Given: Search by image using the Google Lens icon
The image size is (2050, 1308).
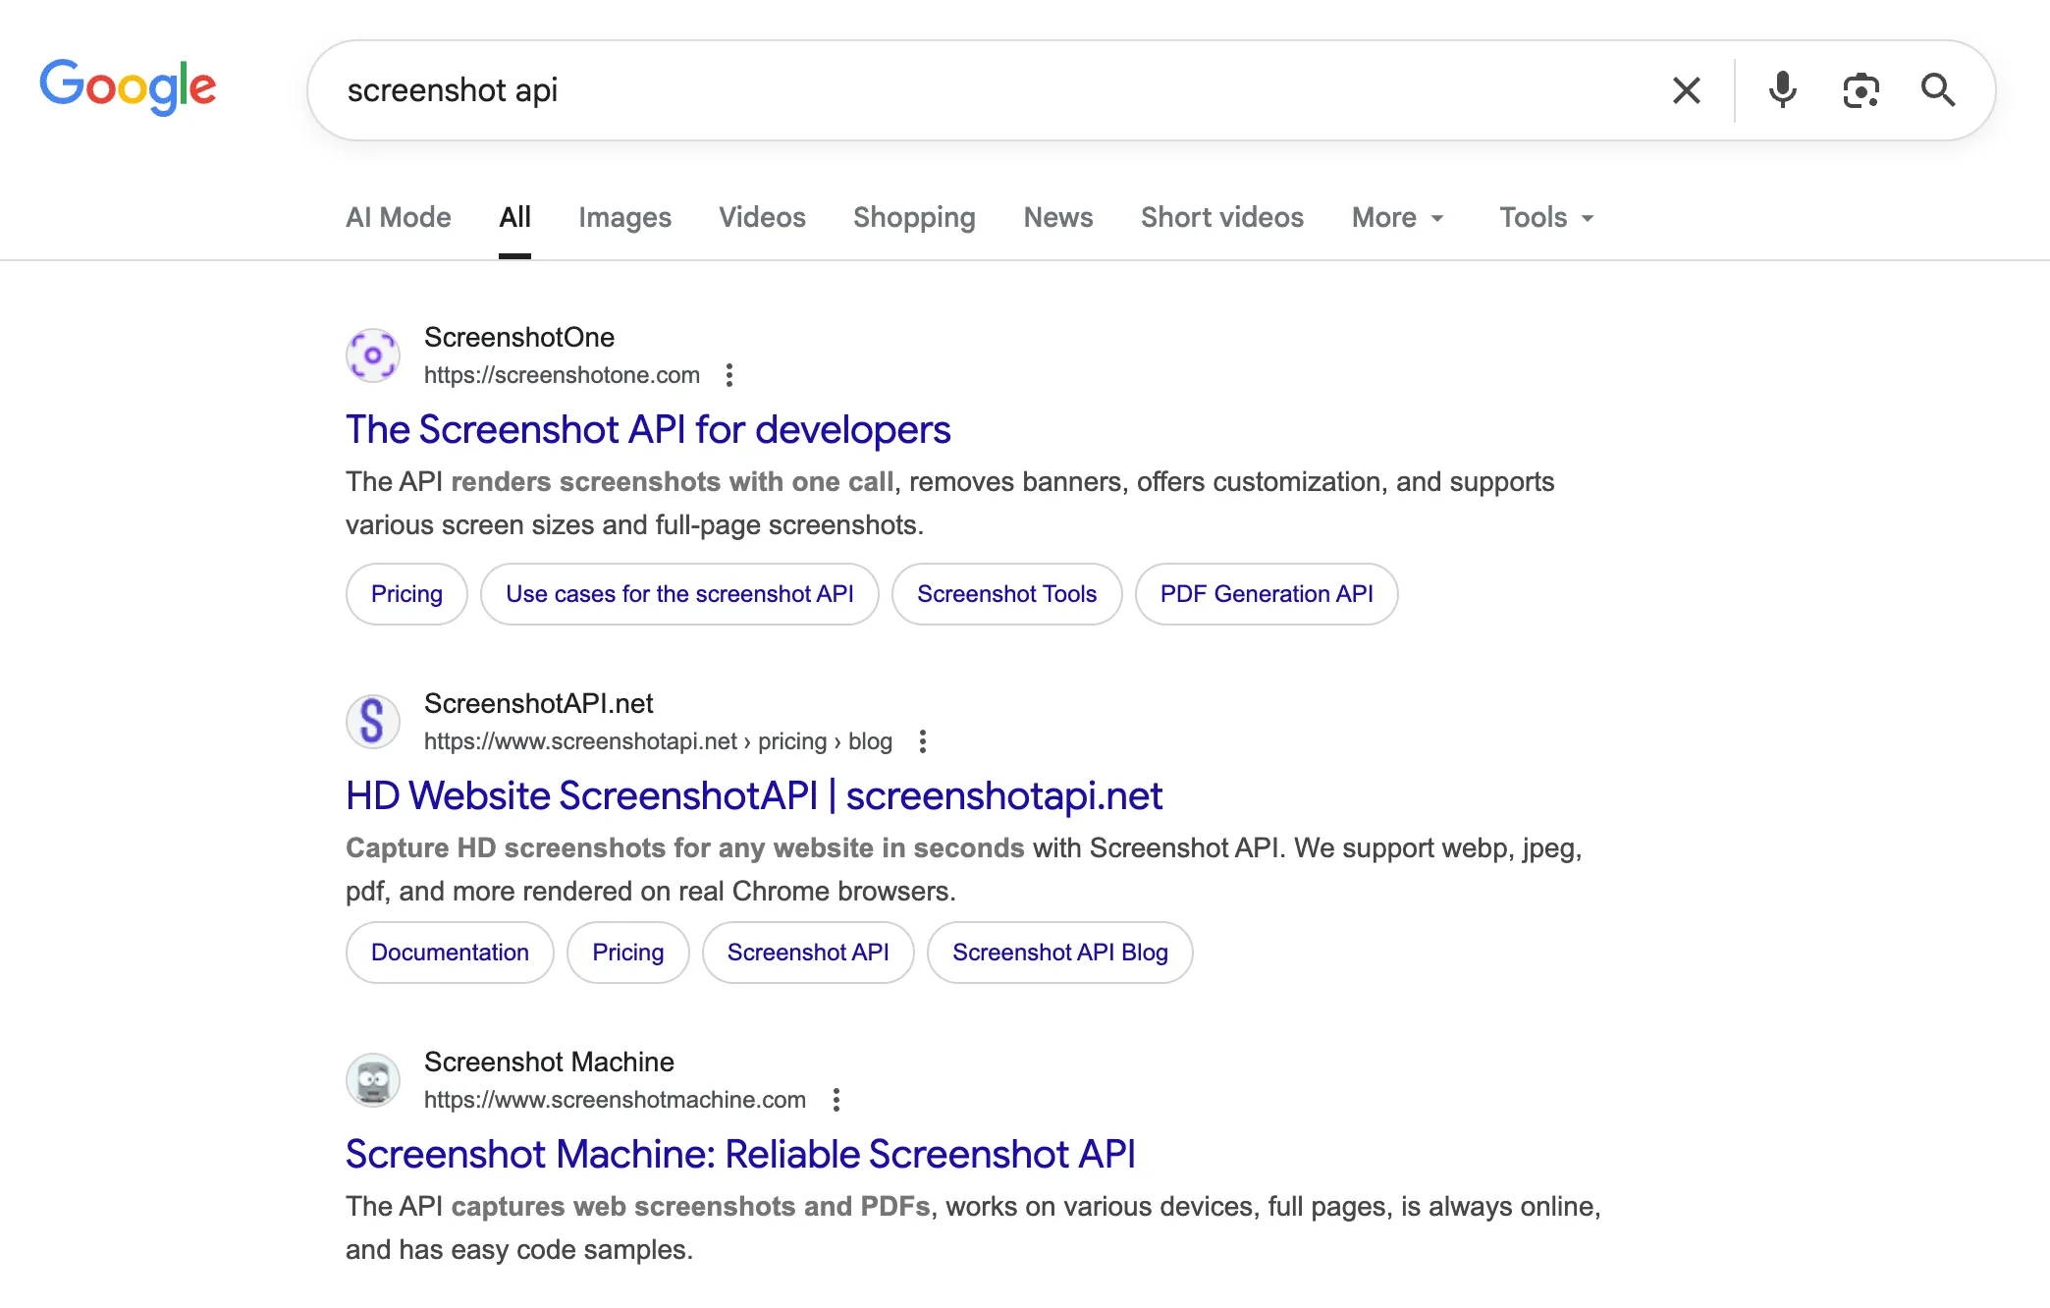Looking at the screenshot, I should 1861,89.
